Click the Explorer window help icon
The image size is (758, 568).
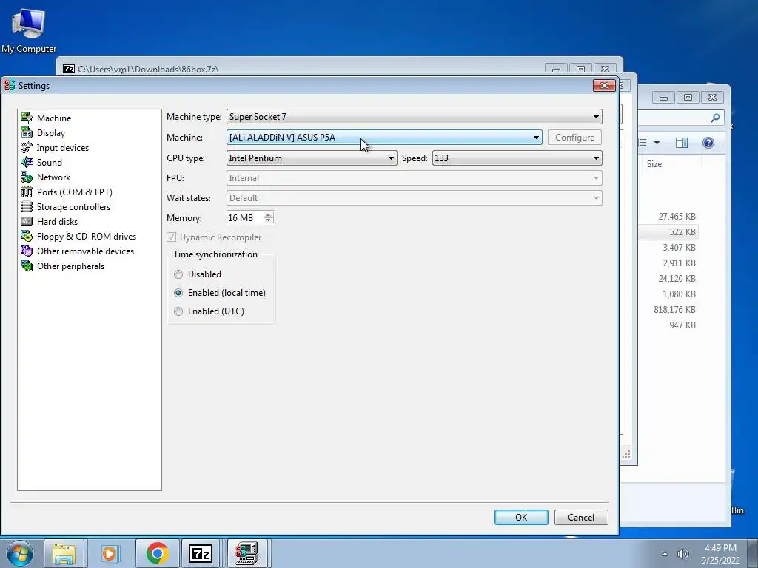tap(708, 143)
